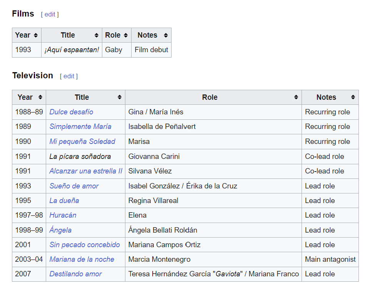Click sort arrows in Television Title column
The image size is (370, 294).
[x=120, y=97]
